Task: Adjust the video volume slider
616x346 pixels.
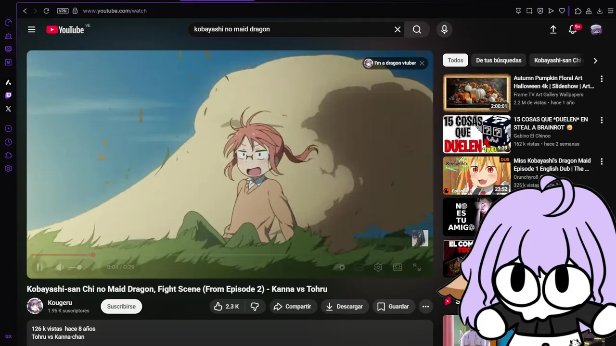Action: (x=76, y=267)
